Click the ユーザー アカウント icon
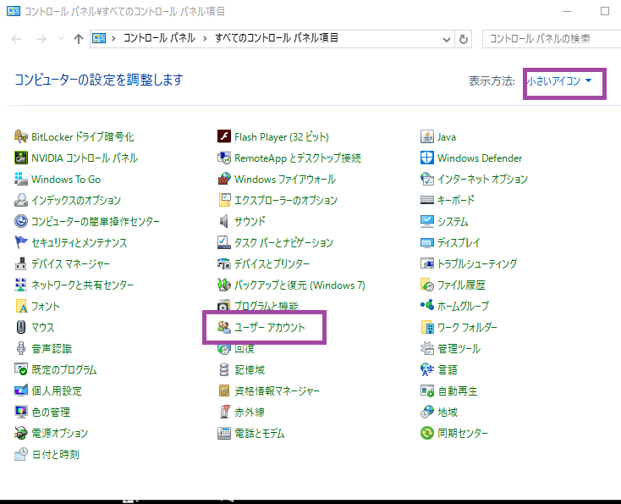Viewport: 621px width, 504px height. coord(223,327)
